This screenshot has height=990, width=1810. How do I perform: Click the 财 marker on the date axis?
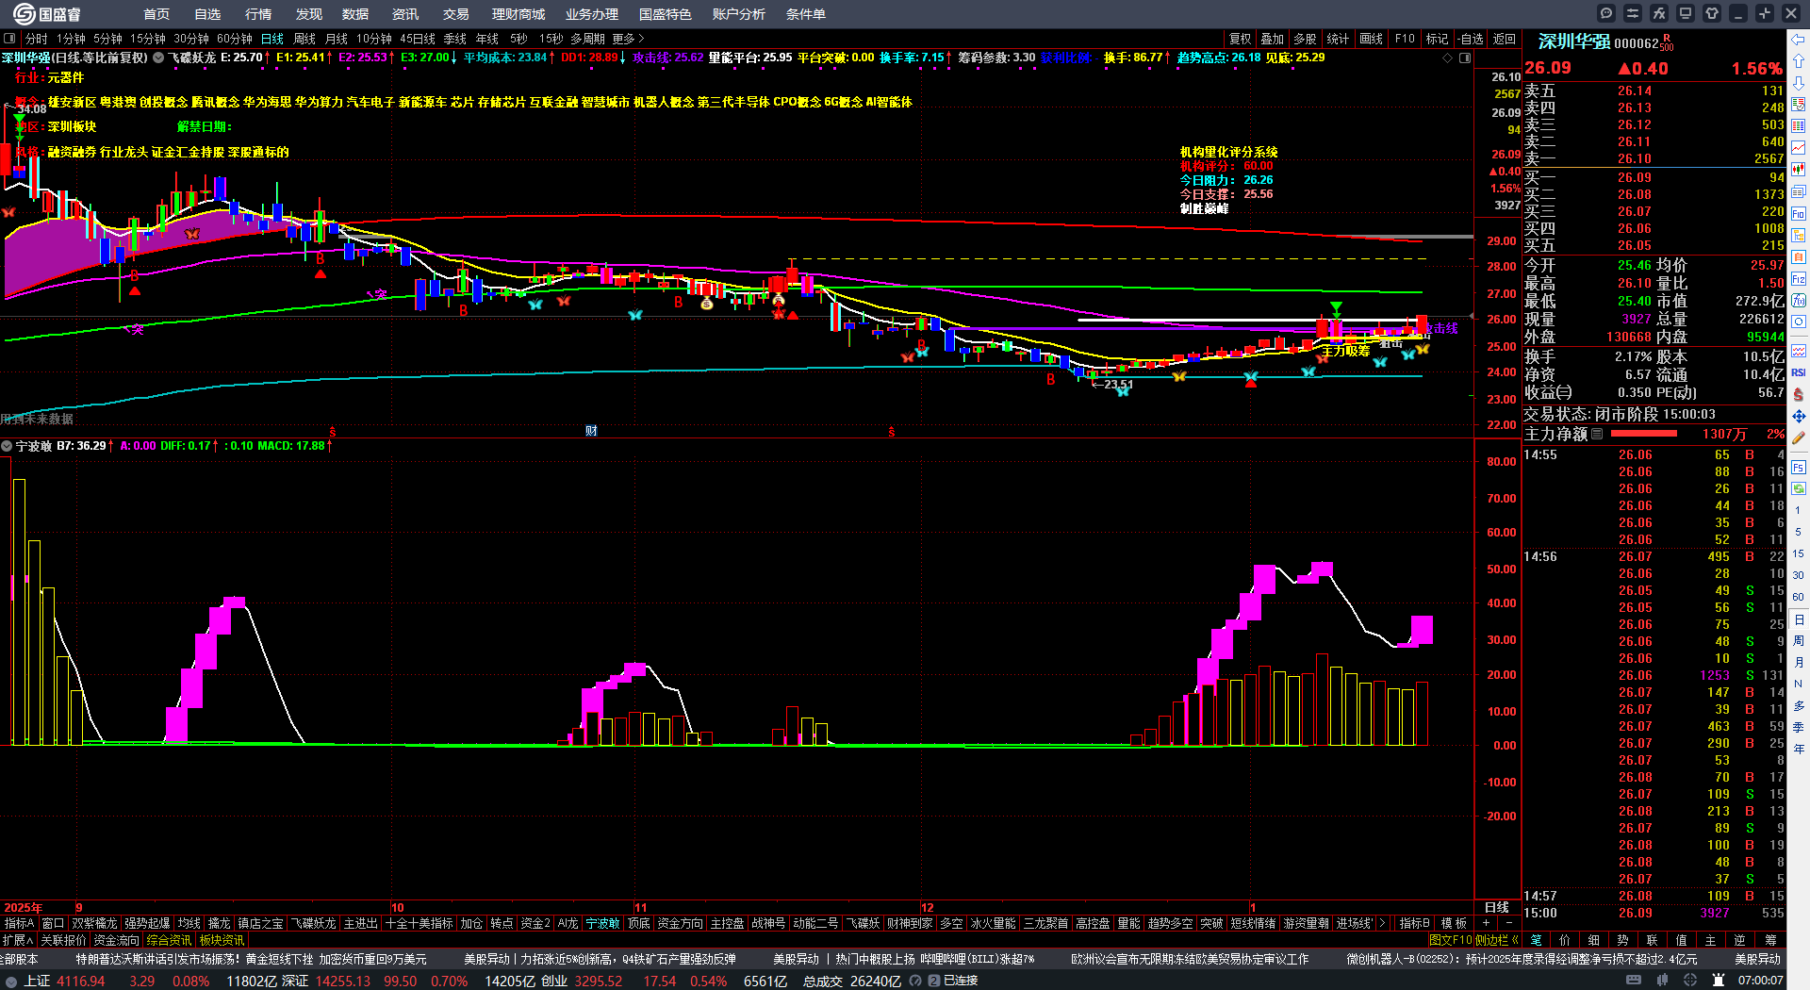[591, 431]
